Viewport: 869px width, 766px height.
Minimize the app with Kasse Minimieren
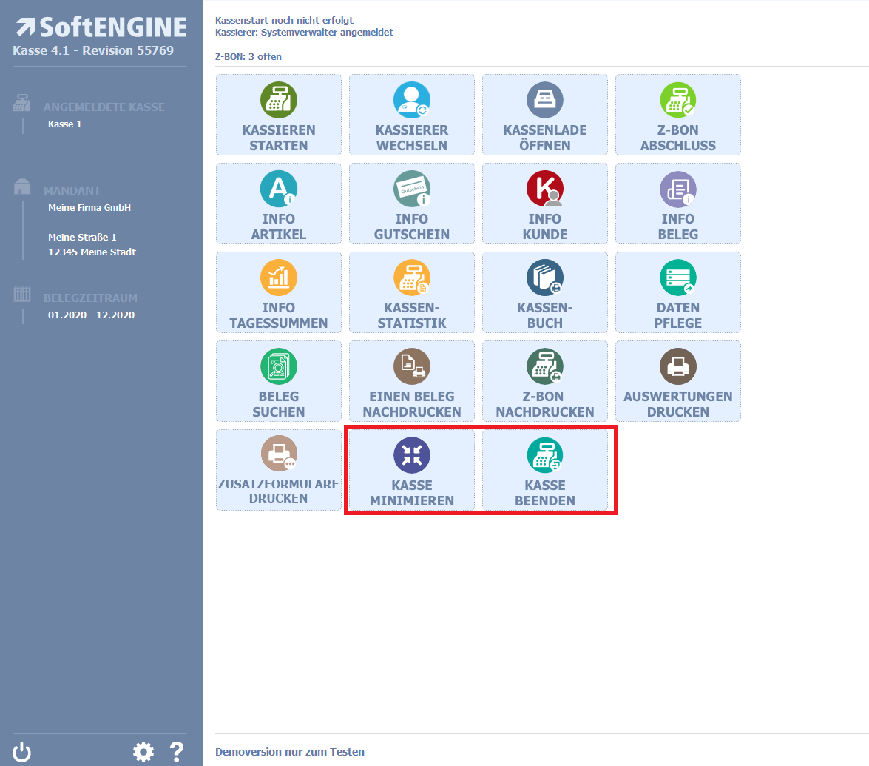click(x=412, y=470)
